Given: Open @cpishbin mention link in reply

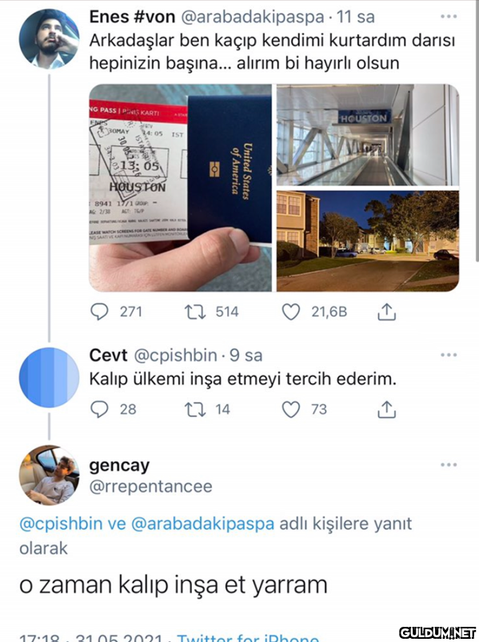Looking at the screenshot, I should [61, 524].
